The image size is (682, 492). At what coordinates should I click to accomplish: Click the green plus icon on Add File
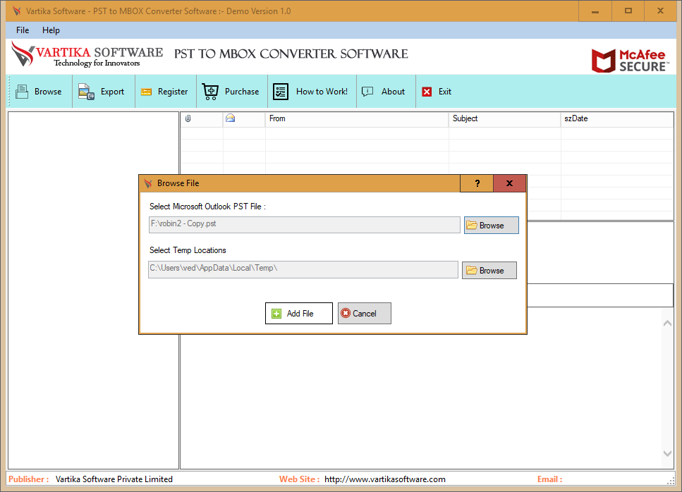click(x=276, y=314)
